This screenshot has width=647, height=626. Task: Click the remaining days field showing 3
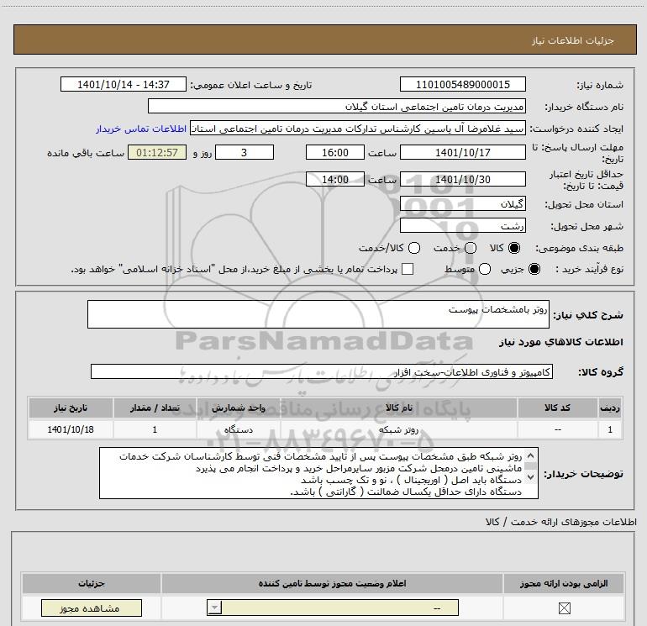(245, 152)
